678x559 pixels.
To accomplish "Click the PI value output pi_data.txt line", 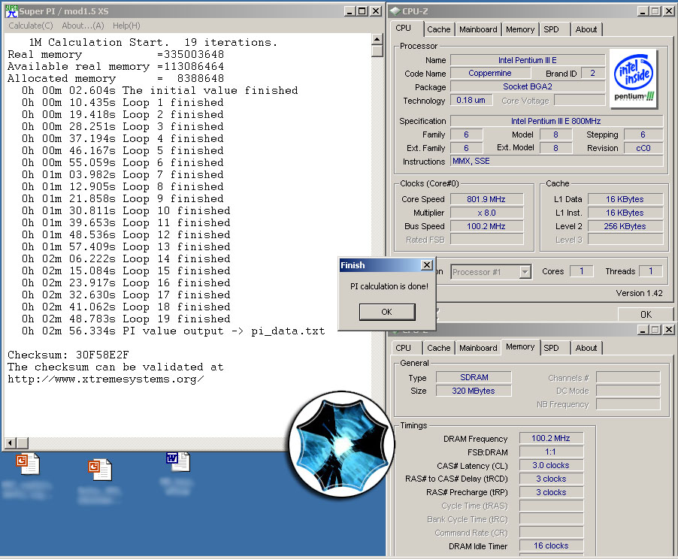I will click(173, 331).
